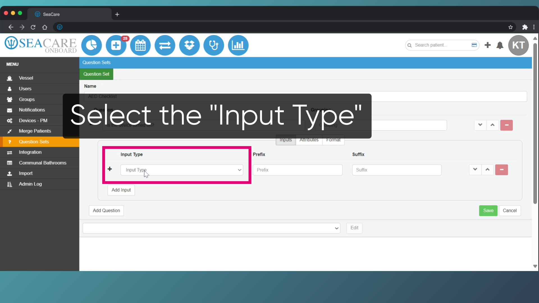Open Integration in the side menu

[40, 152]
